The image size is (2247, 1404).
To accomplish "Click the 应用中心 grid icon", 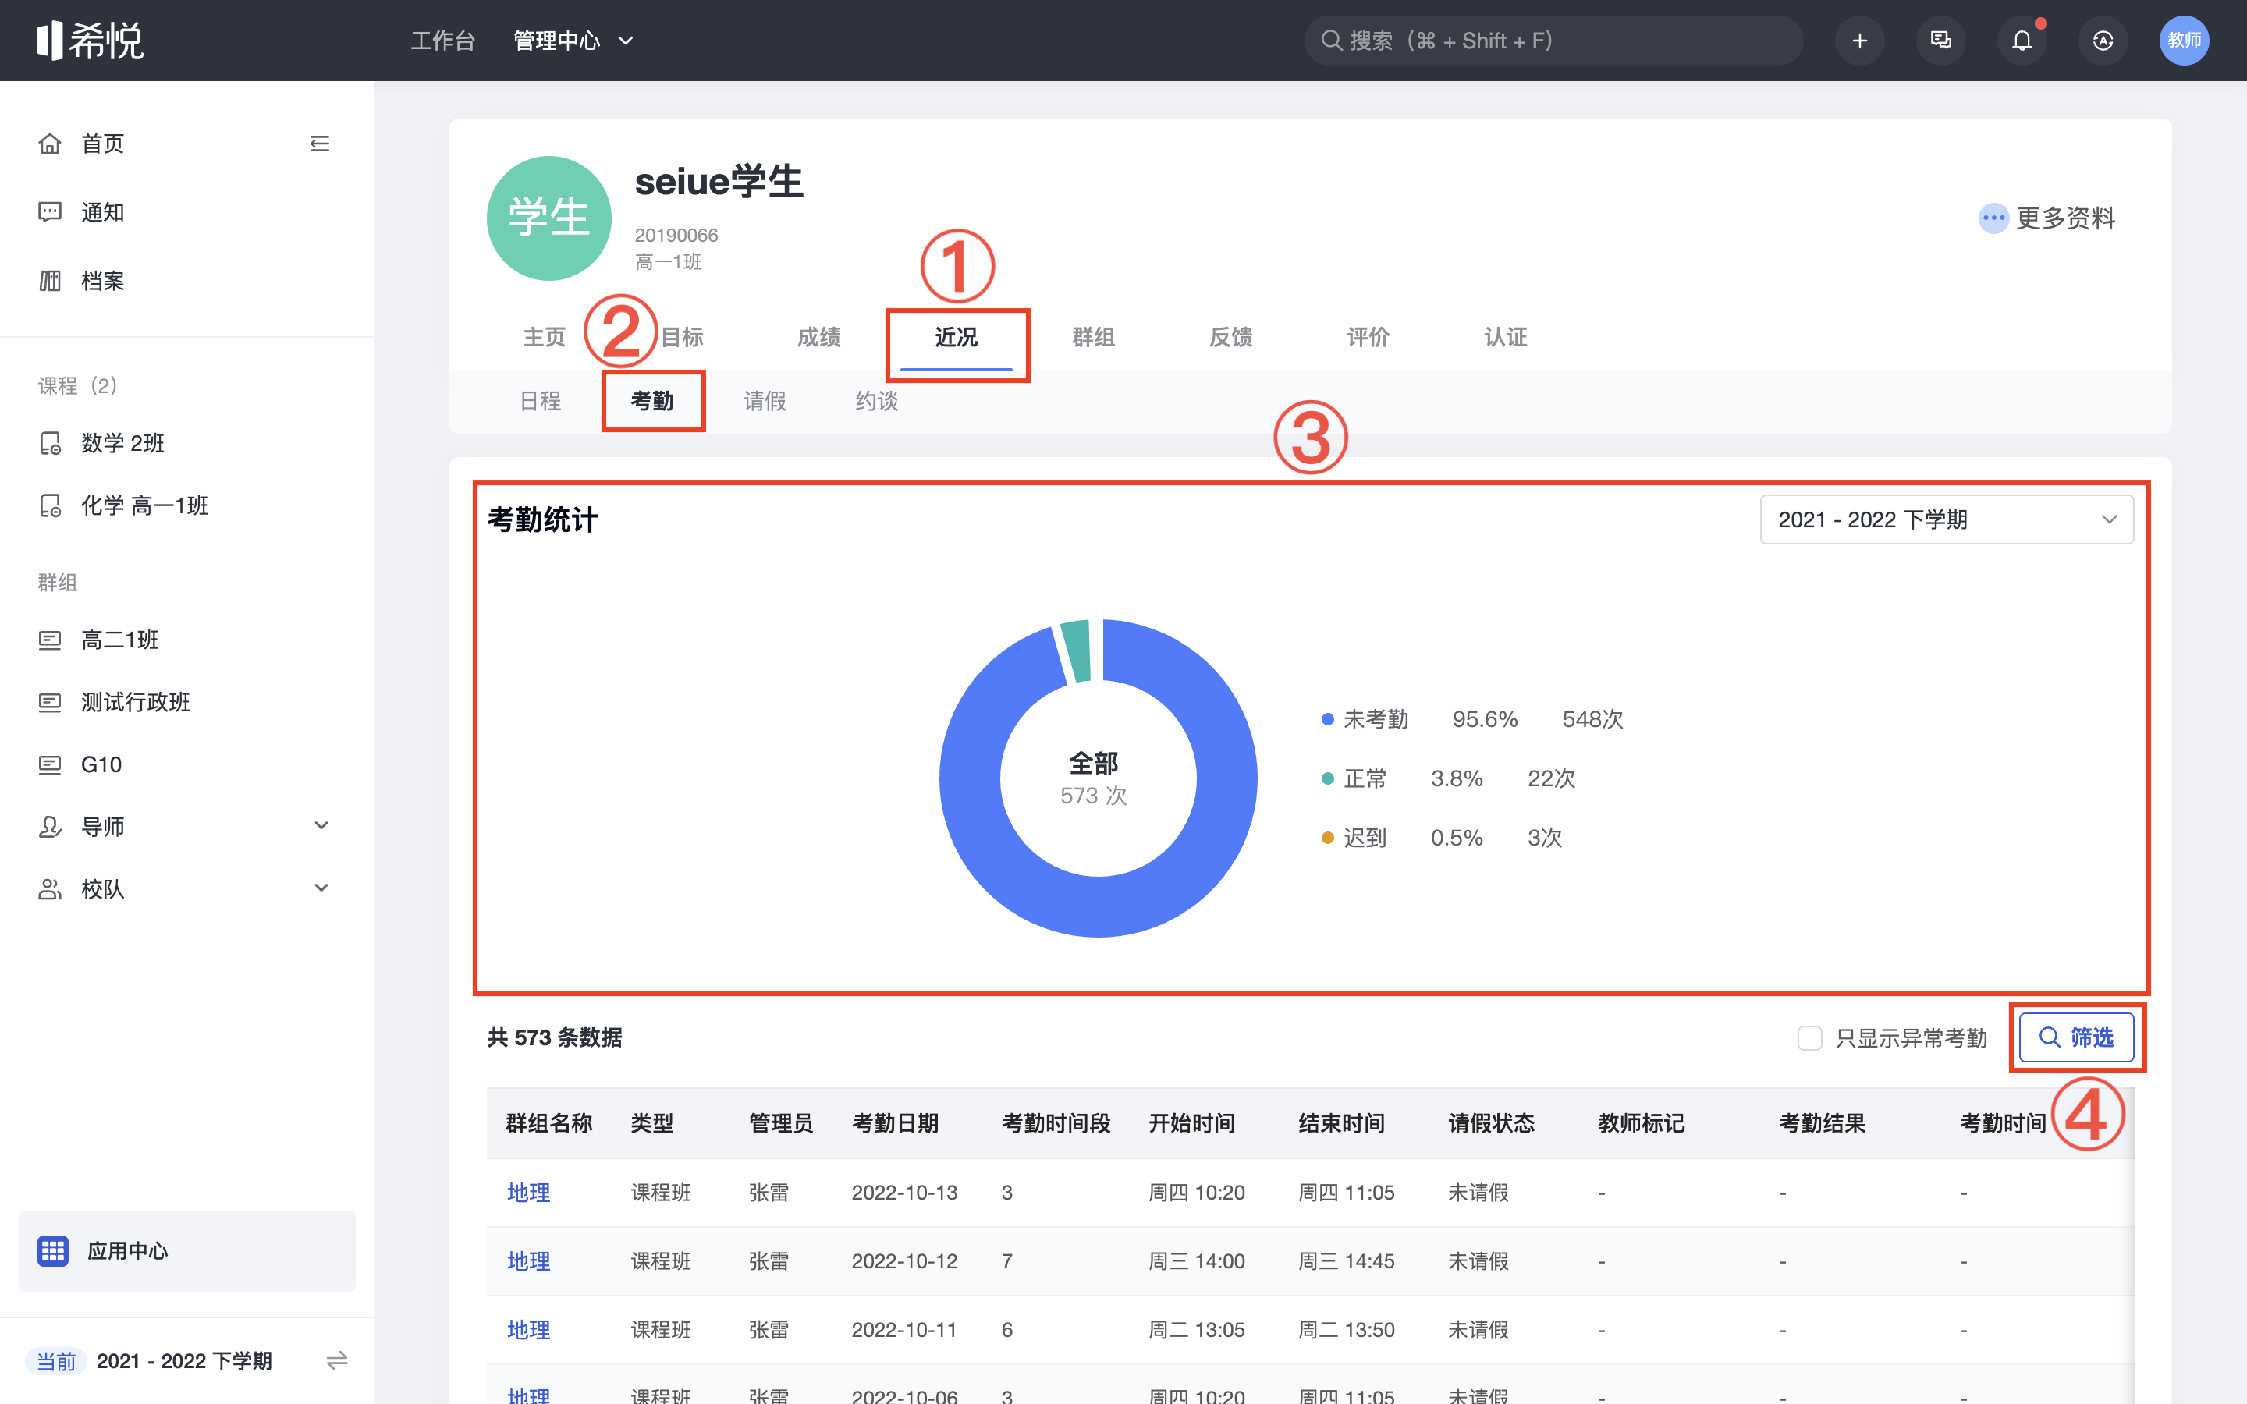I will tap(53, 1251).
